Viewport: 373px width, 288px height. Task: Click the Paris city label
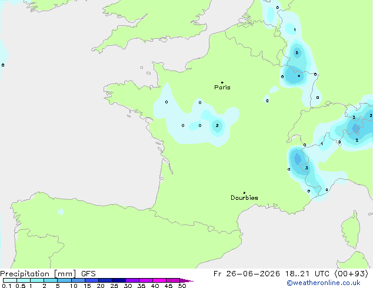(222, 88)
